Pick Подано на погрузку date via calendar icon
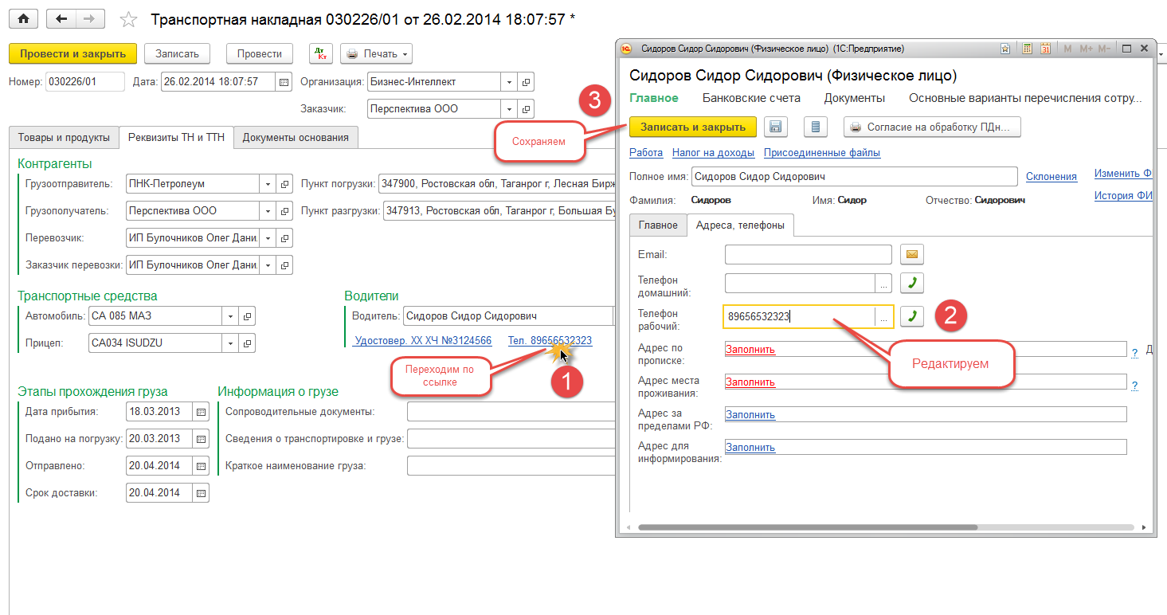Screen dimensions: 1167x615 click(202, 439)
